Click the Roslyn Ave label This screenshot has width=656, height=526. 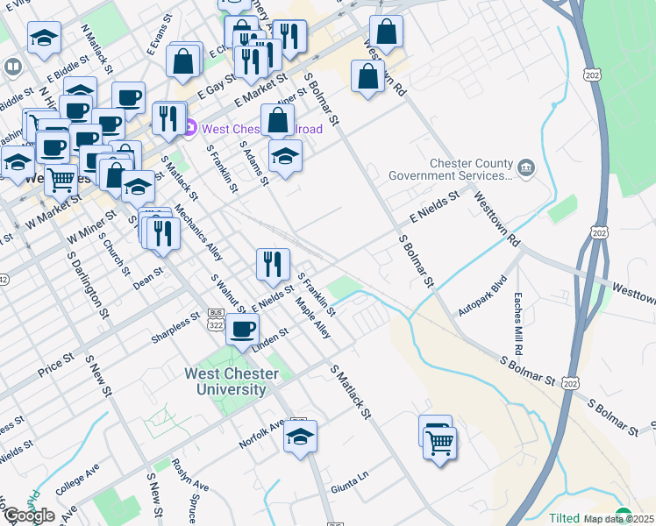point(190,474)
